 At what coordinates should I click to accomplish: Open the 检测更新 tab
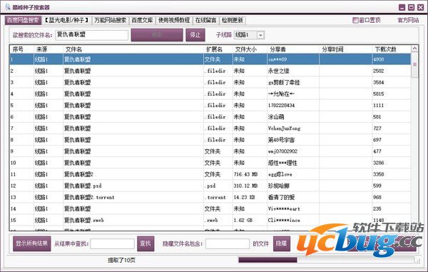tap(233, 20)
